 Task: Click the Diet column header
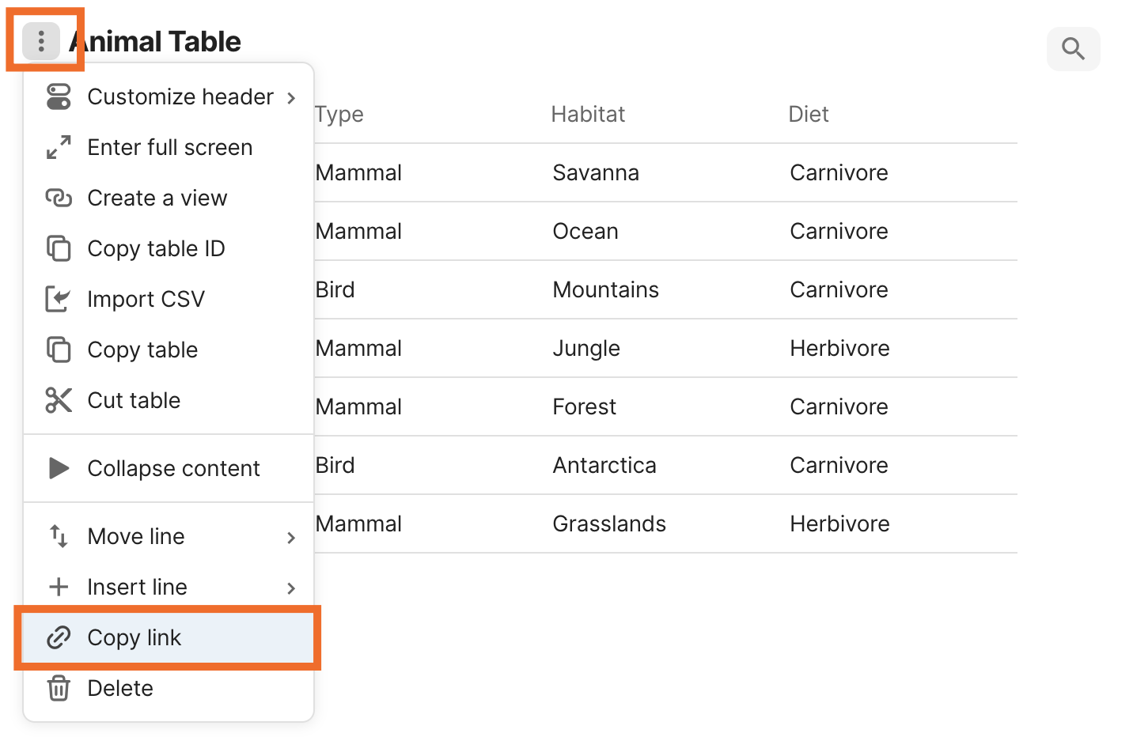click(808, 115)
